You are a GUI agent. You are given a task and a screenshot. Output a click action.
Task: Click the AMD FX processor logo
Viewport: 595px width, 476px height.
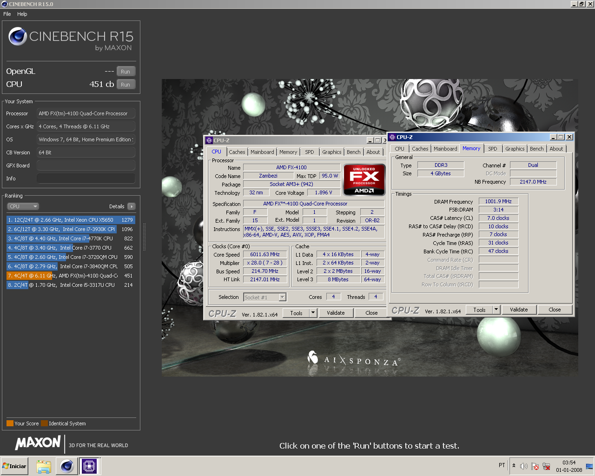tap(364, 179)
